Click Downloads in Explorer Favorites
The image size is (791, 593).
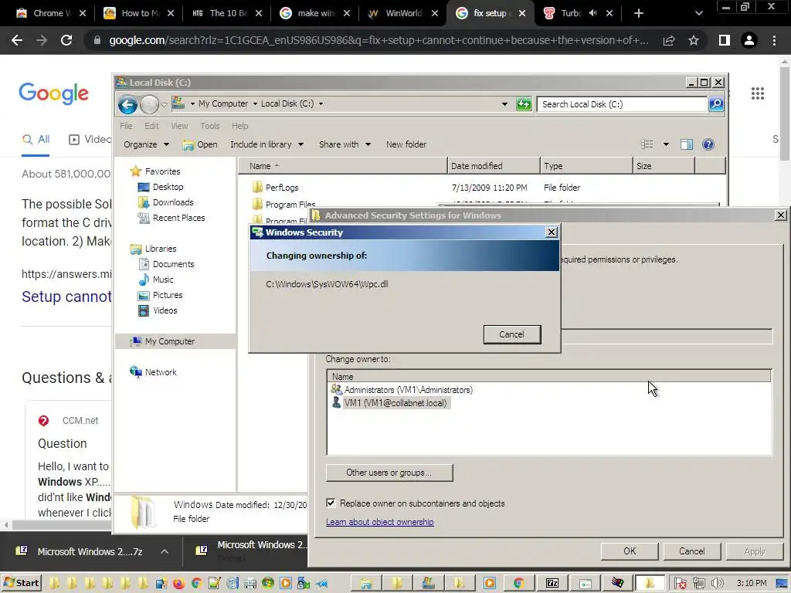tap(173, 202)
